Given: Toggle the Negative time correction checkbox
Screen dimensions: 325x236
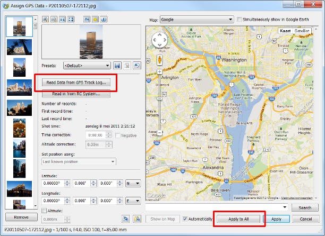Looking at the screenshot, I should [118, 135].
